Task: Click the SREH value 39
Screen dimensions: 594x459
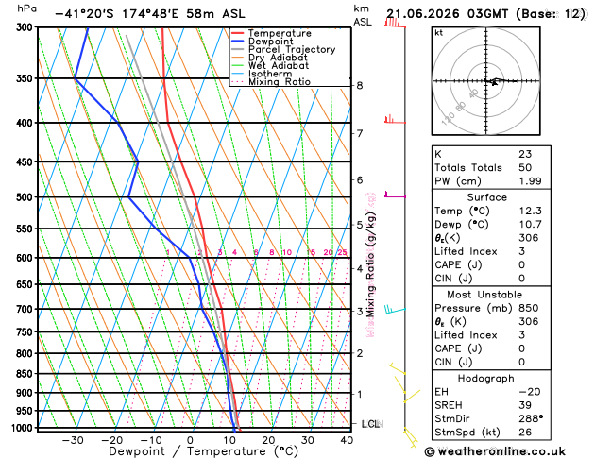Action: pos(525,405)
